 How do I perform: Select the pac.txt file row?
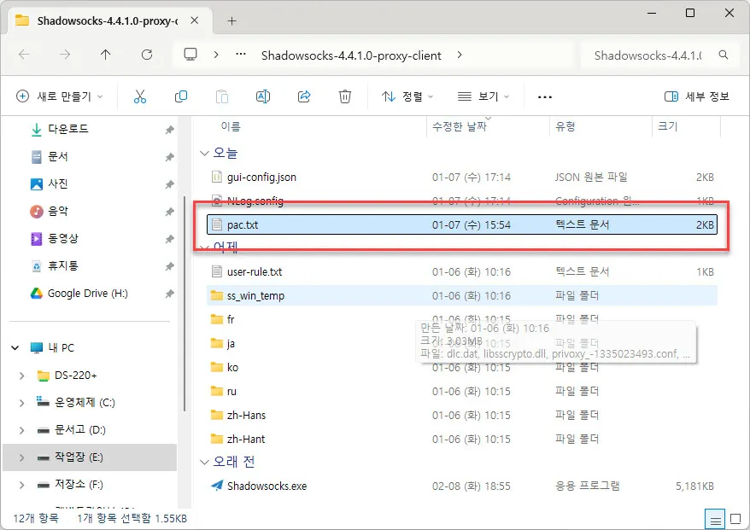462,224
